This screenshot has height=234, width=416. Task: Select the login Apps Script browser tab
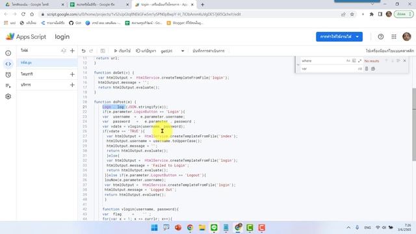click(x=164, y=5)
